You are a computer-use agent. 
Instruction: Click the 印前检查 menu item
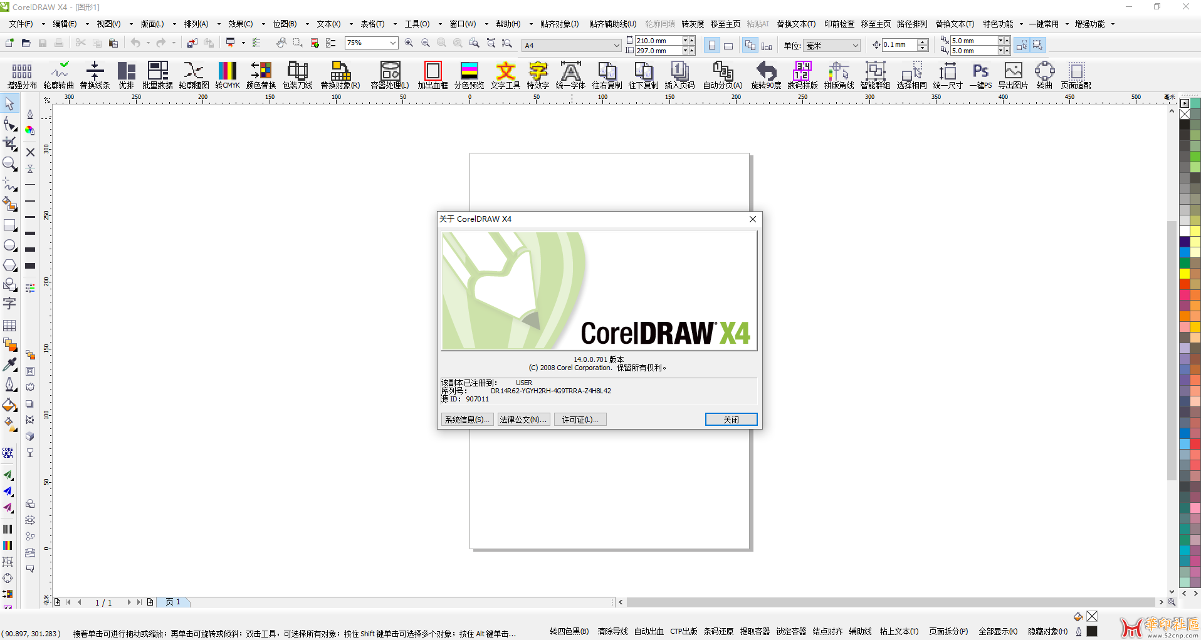(x=839, y=24)
